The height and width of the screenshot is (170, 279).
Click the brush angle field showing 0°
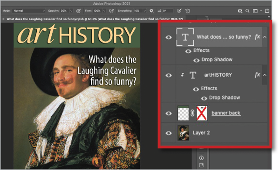(168, 11)
